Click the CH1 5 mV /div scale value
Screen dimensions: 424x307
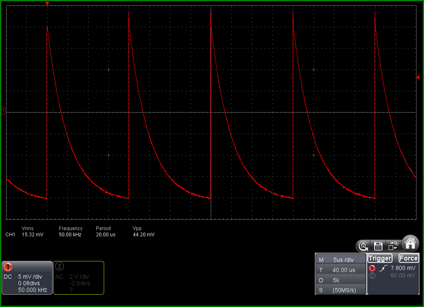(x=30, y=277)
